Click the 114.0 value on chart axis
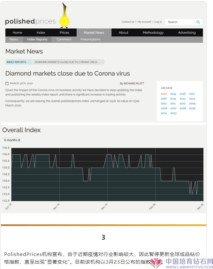Viewport: 213px width, 269px height. point(6,181)
